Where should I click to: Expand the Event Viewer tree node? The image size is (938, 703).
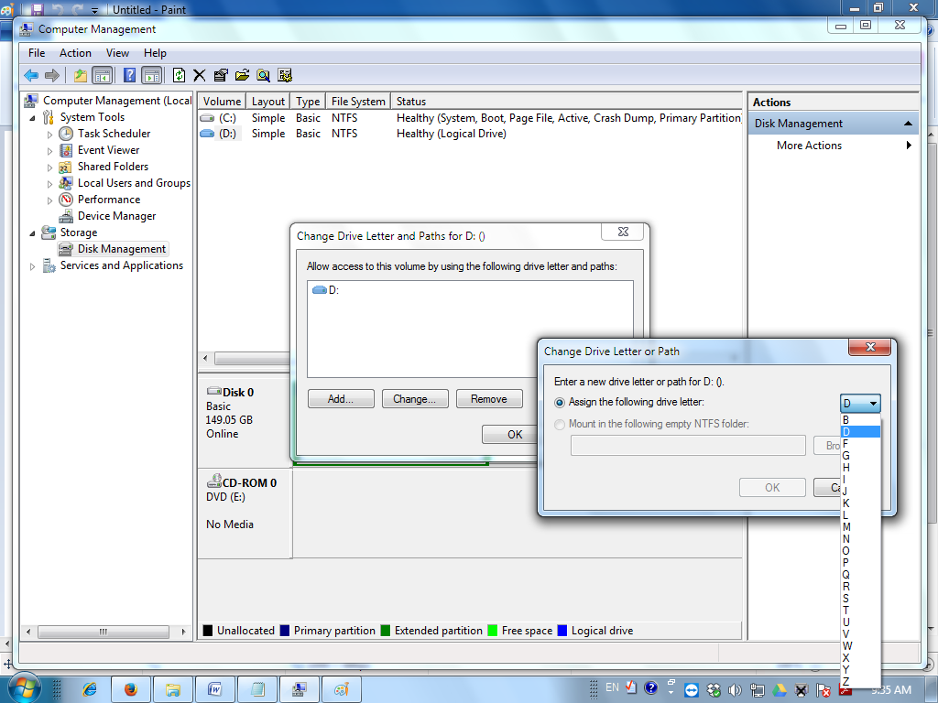50,149
